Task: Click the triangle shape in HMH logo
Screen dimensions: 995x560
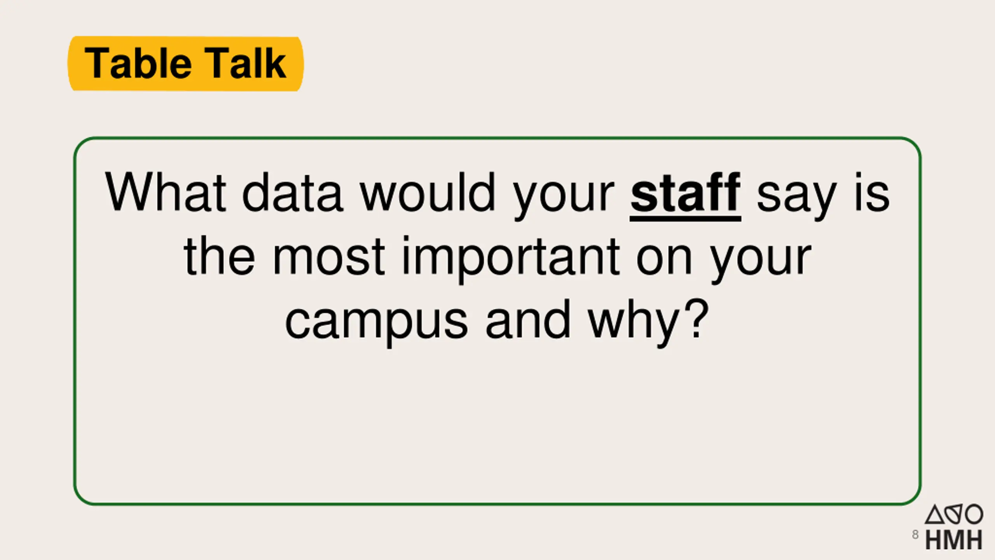Action: (935, 514)
